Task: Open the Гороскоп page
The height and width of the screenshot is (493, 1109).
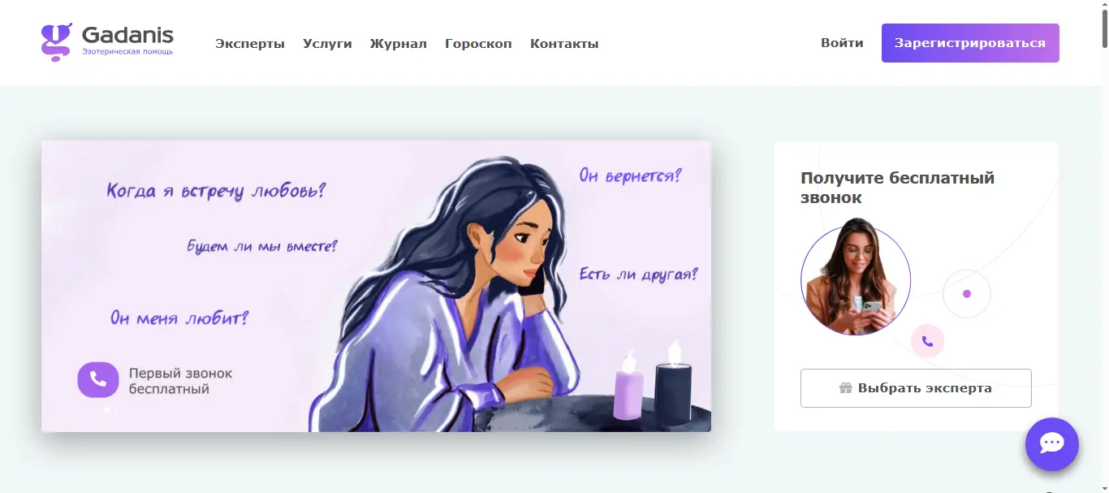Action: click(478, 44)
